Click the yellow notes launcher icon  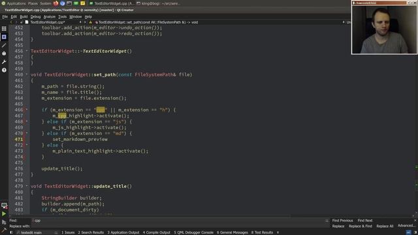point(83,3)
